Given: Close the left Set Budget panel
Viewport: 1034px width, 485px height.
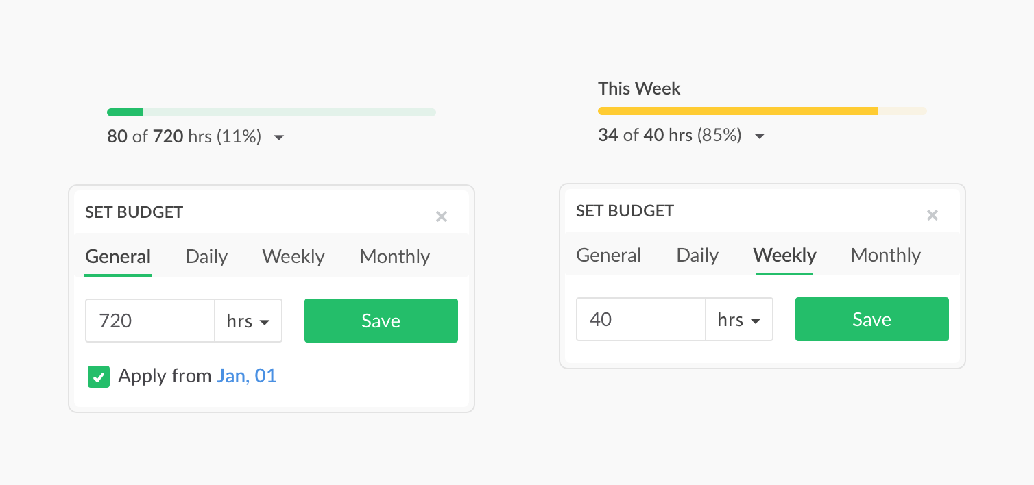Looking at the screenshot, I should [442, 216].
